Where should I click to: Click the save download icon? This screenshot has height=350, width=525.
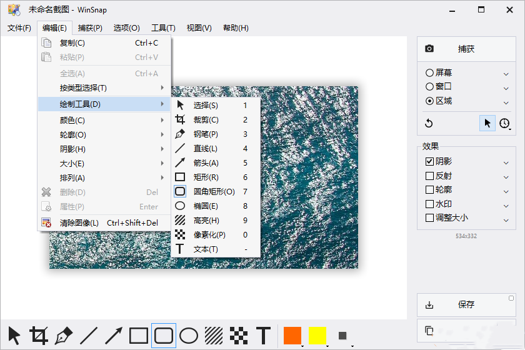pos(429,305)
